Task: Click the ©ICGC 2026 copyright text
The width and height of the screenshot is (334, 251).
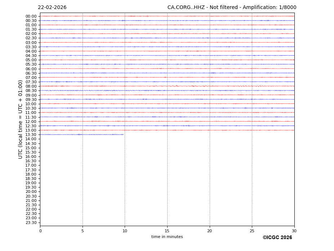Action: pyautogui.click(x=277, y=238)
